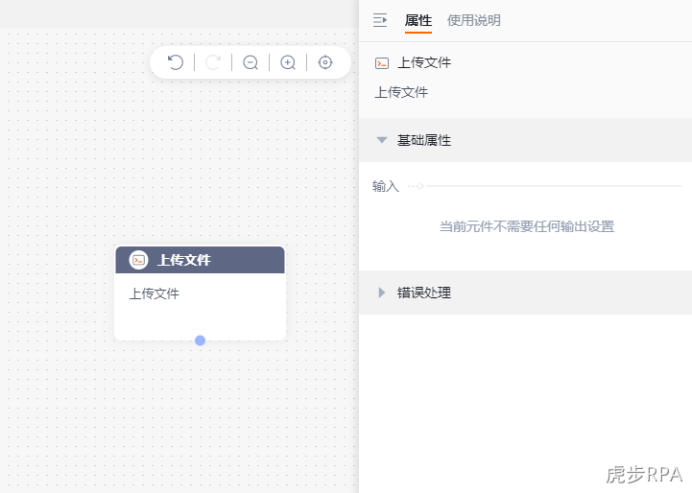Undo the last canvas action
The height and width of the screenshot is (493, 692).
pyautogui.click(x=176, y=62)
